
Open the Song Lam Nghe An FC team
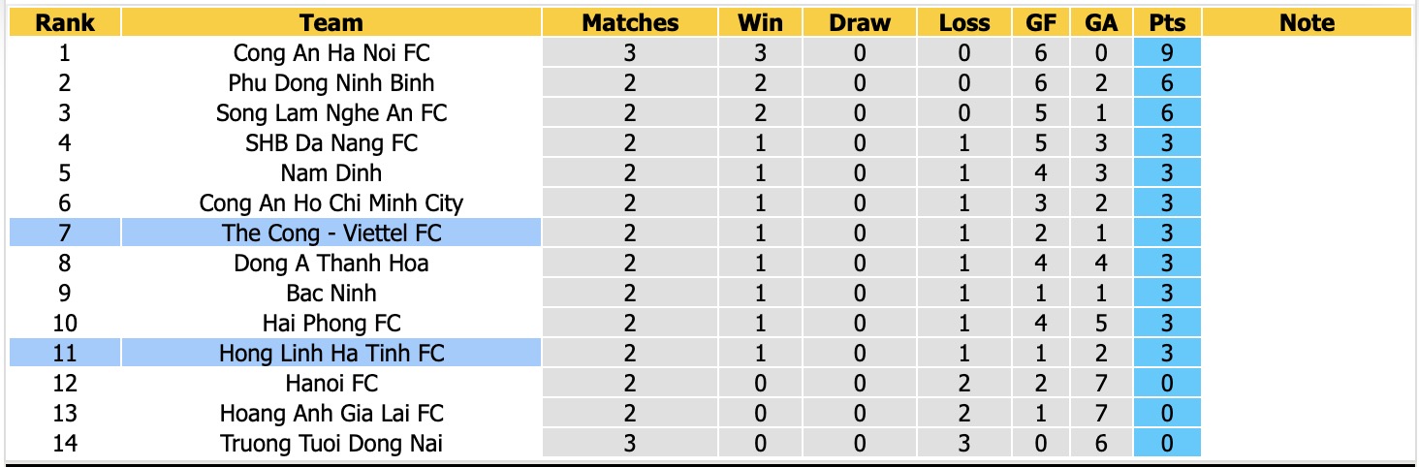(x=331, y=112)
